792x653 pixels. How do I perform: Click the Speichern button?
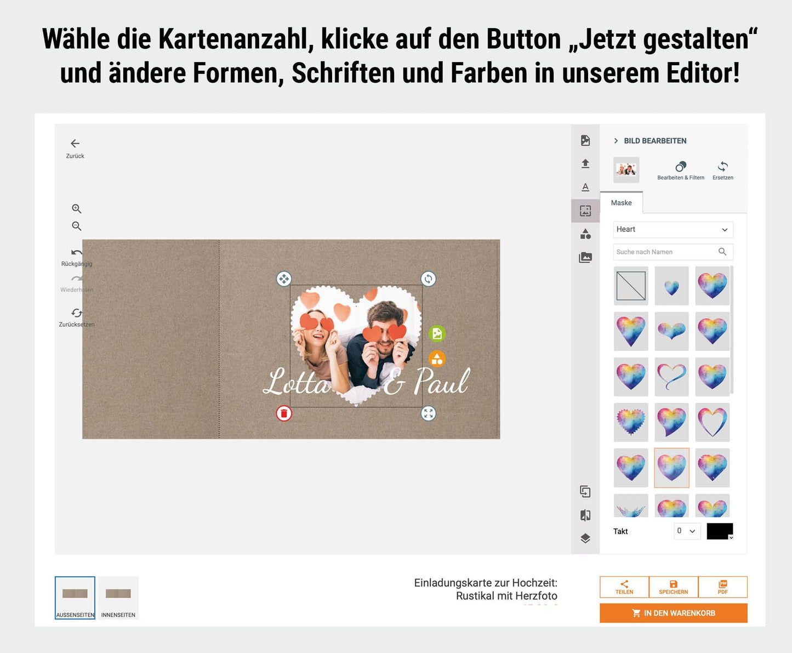[673, 587]
